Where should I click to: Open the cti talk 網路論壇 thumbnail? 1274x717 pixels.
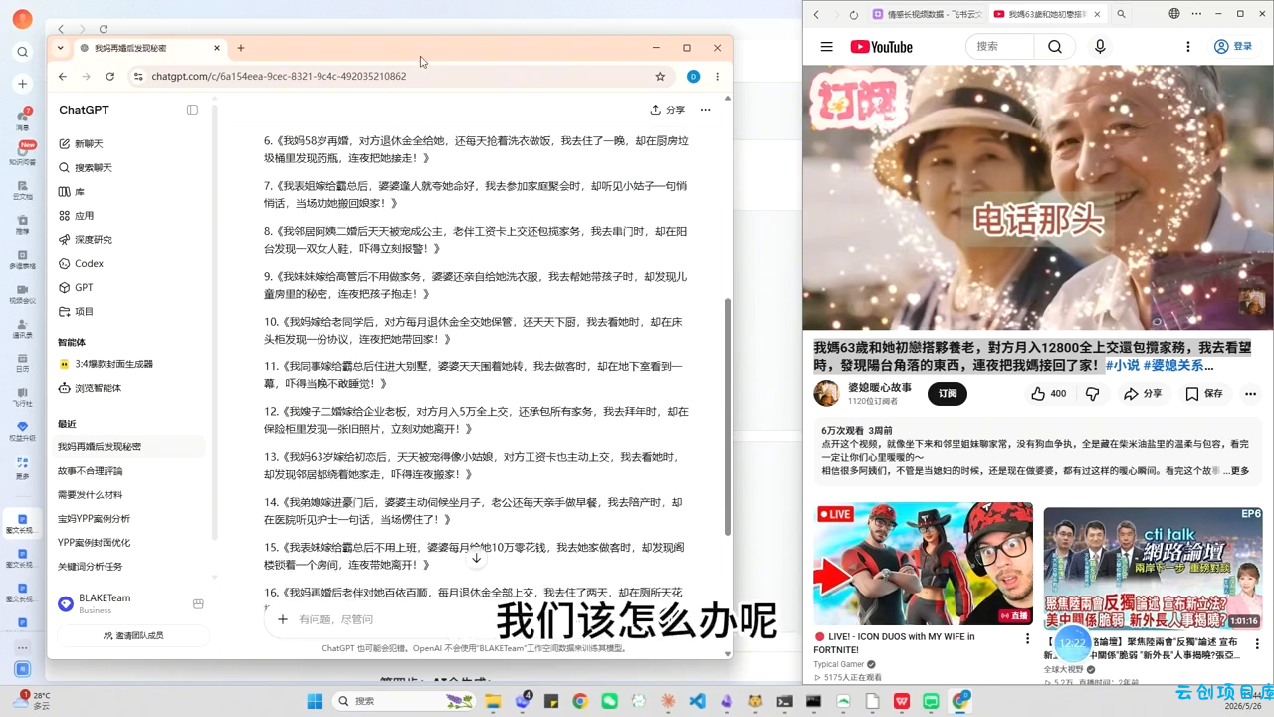pyautogui.click(x=1153, y=567)
